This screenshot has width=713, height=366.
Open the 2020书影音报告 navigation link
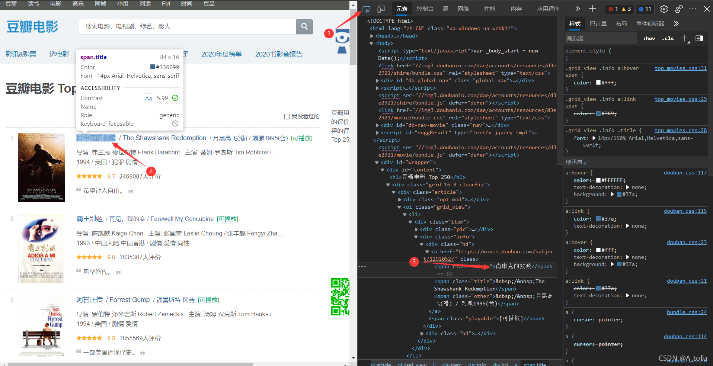279,54
